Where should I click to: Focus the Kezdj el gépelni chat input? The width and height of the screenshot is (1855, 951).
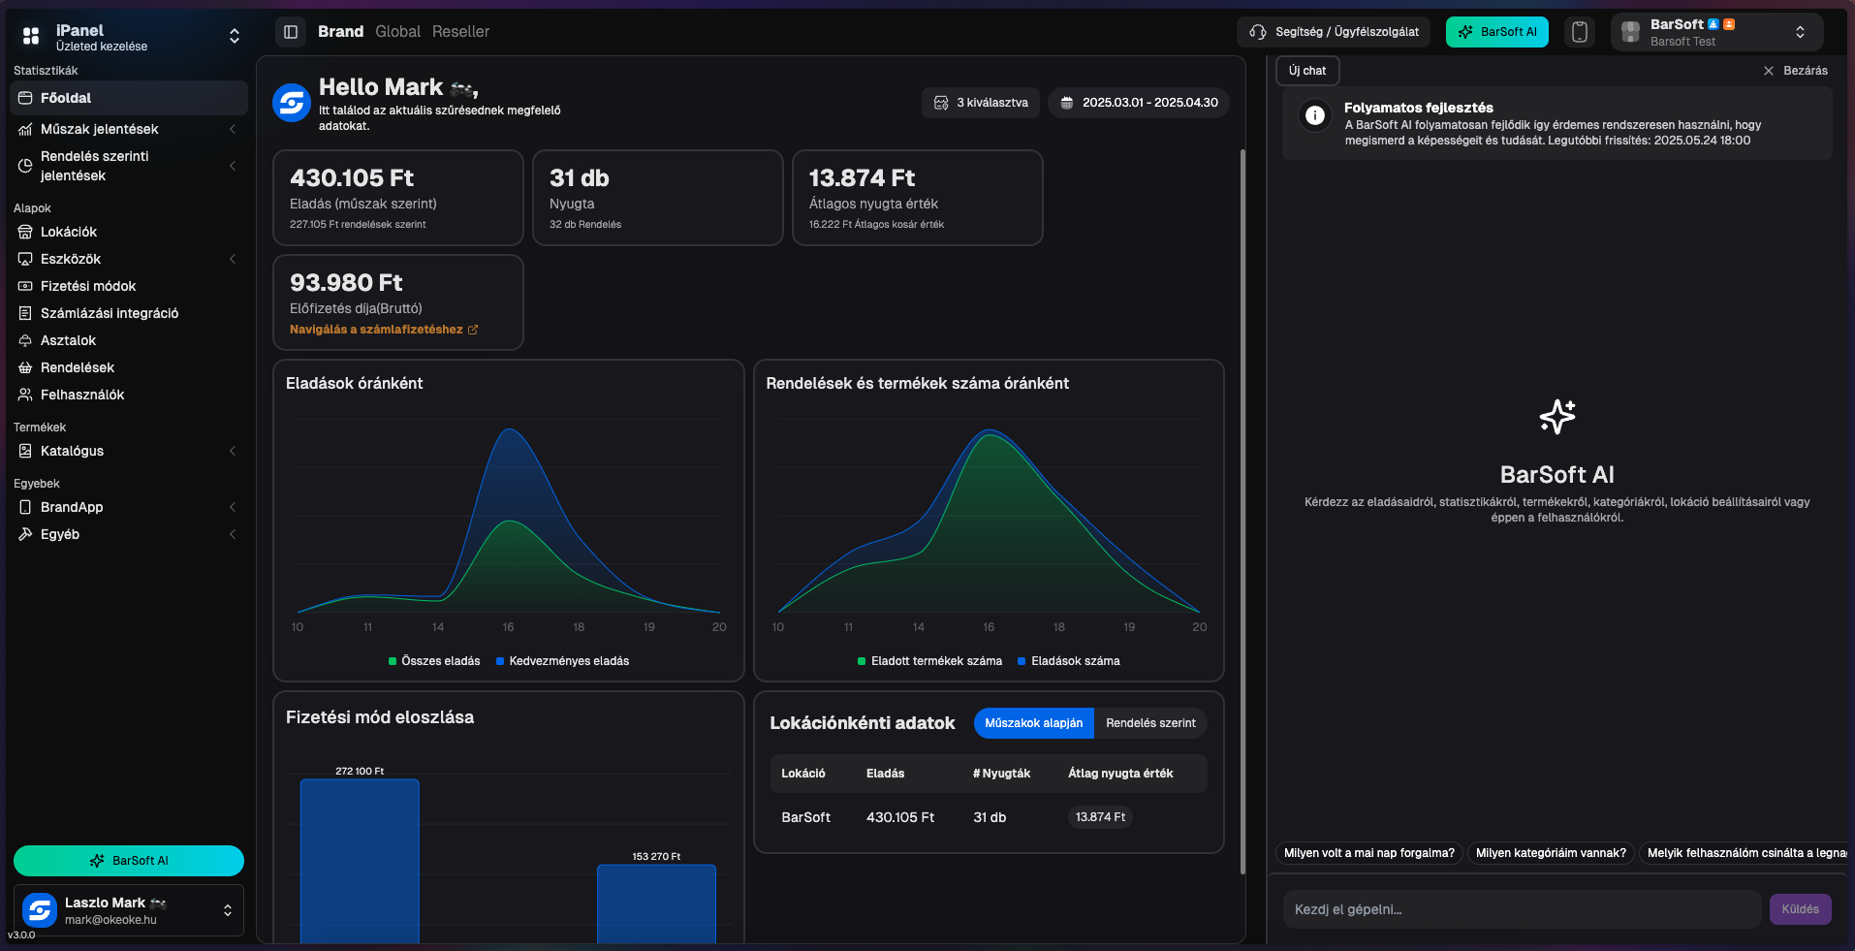click(1521, 909)
